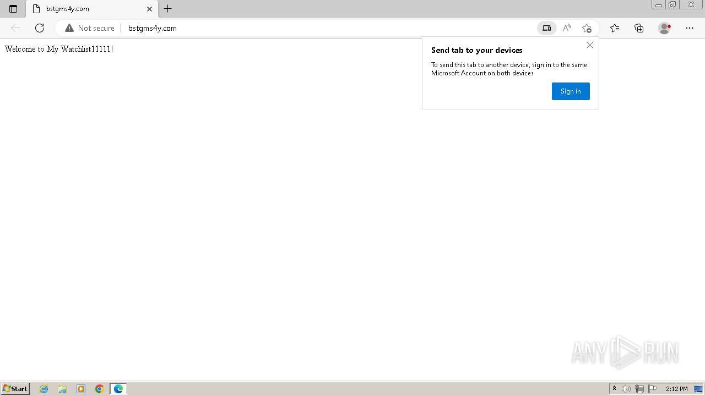Screen dimensions: 705x396
Task: Toggle Send tab to devices icon
Action: point(546,28)
